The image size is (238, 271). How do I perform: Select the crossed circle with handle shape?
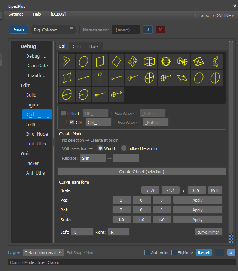click(x=166, y=78)
